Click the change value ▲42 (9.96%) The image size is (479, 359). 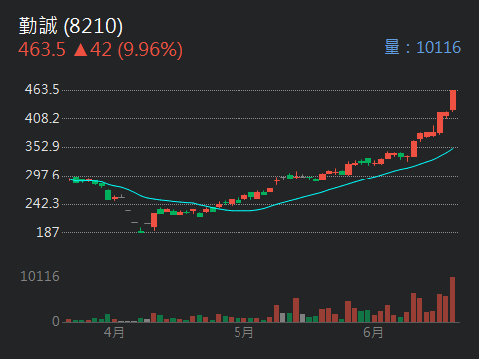128,50
